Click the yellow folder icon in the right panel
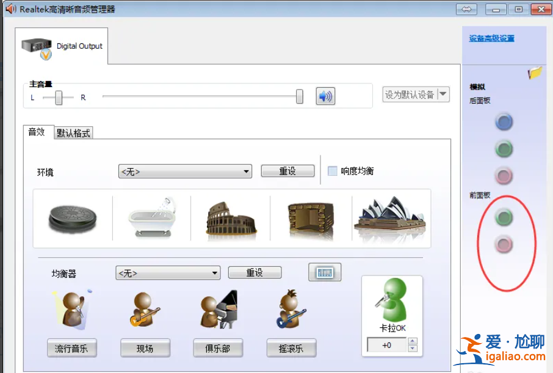 coord(533,71)
